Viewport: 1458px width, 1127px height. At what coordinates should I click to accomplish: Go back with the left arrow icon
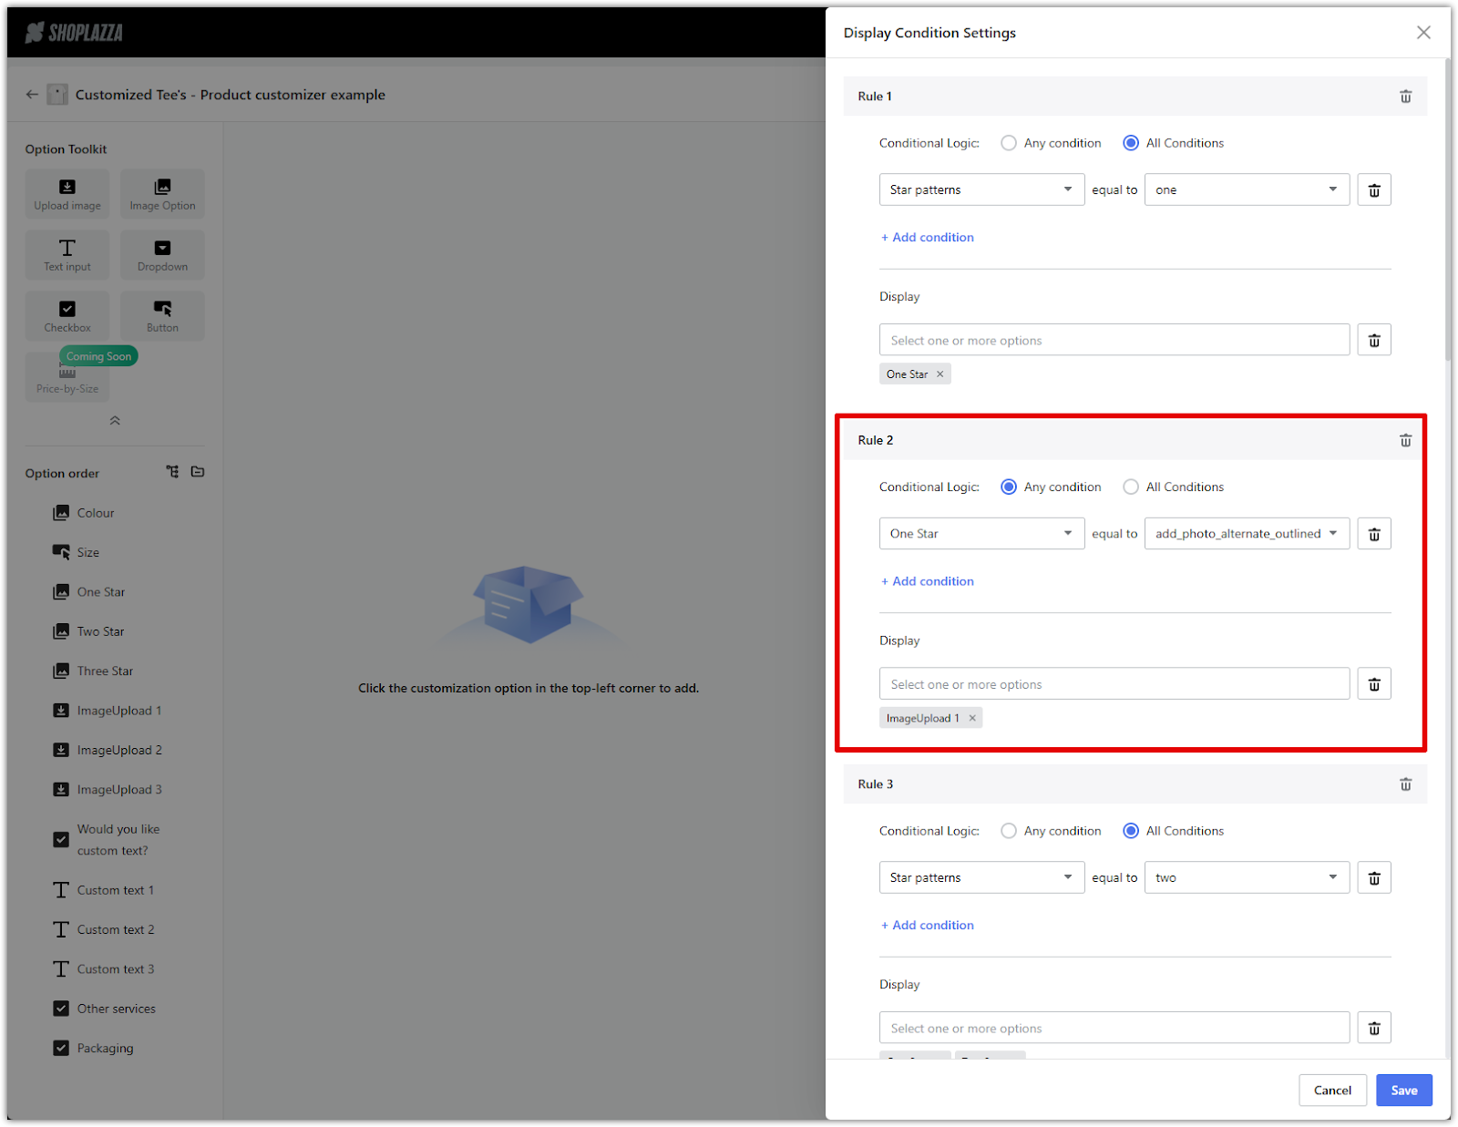32,95
